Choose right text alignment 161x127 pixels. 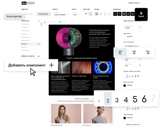pyautogui.click(x=148, y=52)
